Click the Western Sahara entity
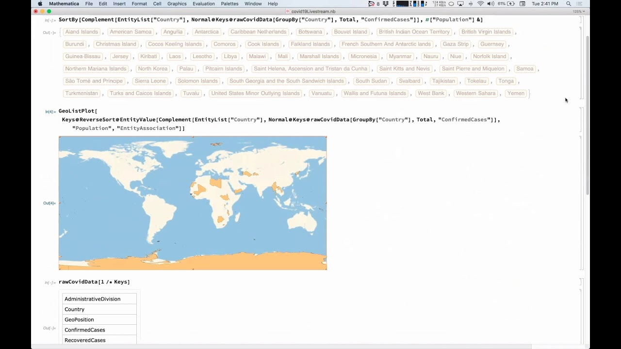The width and height of the screenshot is (621, 349). pos(475,94)
